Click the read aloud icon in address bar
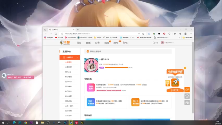Viewport: 222px width, 125px height. point(139,34)
